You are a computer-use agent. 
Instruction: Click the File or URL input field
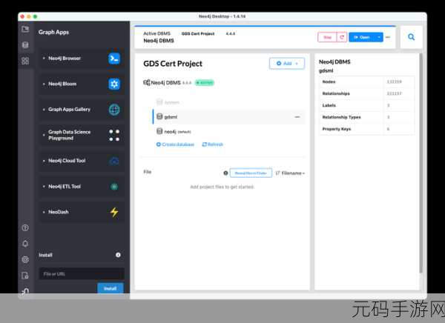click(82, 274)
